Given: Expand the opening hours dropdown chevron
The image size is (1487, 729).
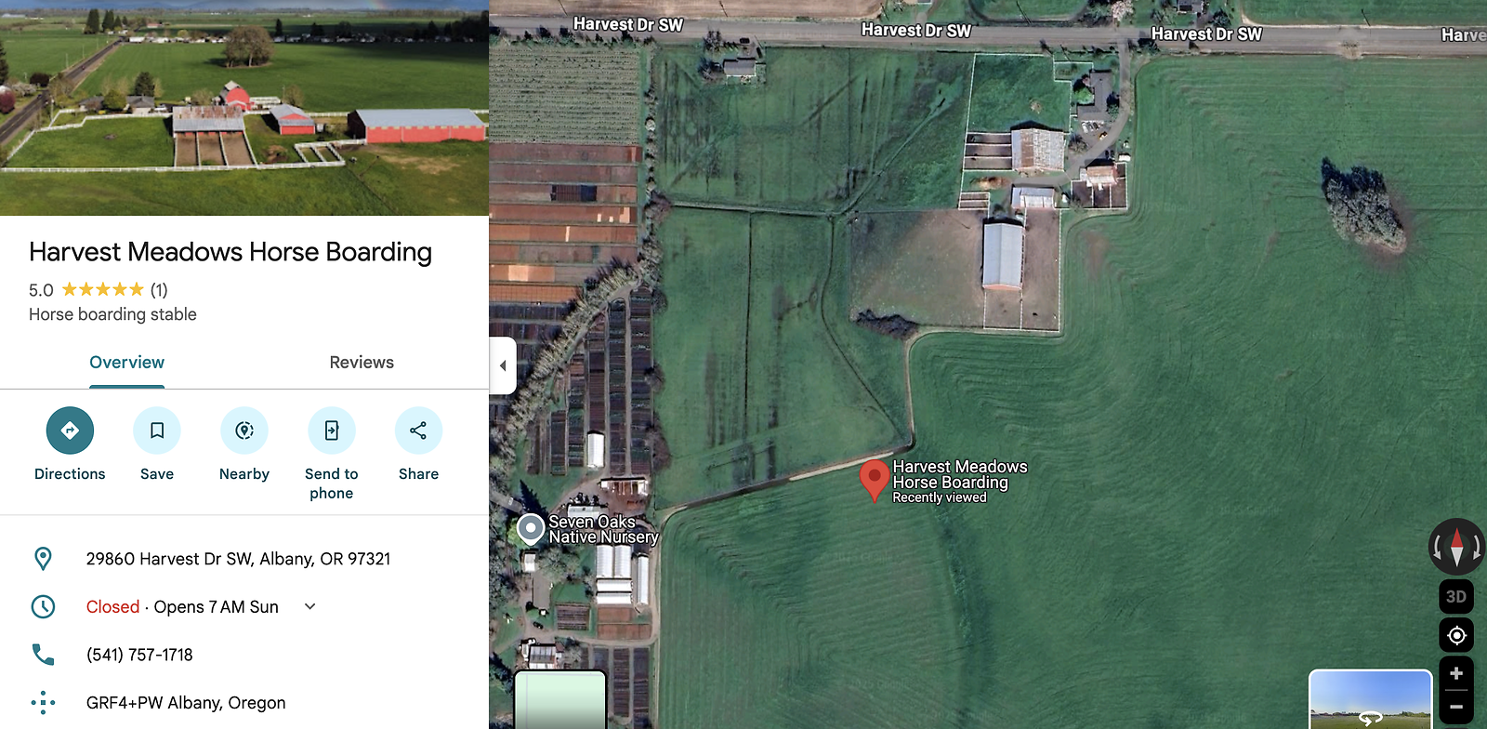Looking at the screenshot, I should tap(310, 606).
